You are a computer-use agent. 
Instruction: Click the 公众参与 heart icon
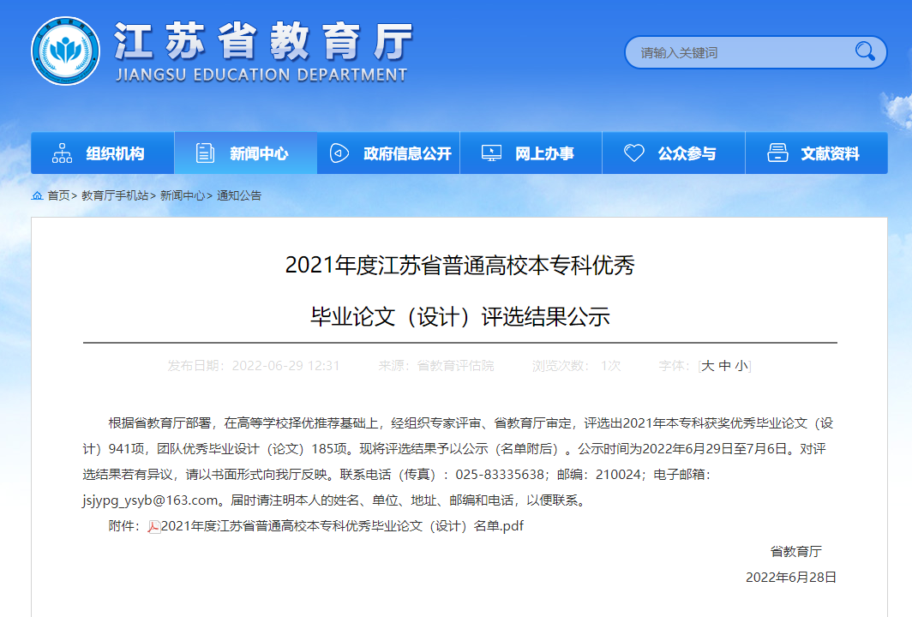(x=633, y=153)
